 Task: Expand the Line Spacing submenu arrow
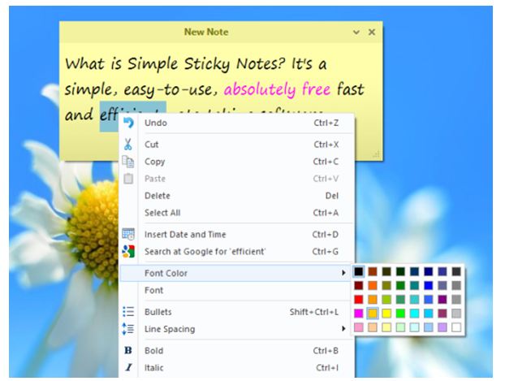[x=343, y=329]
